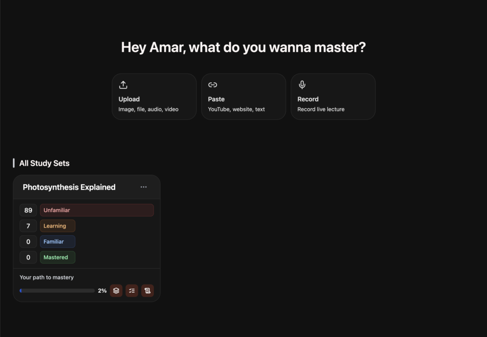Open flashcards with the stacked layers icon
The height and width of the screenshot is (337, 487).
click(x=116, y=290)
